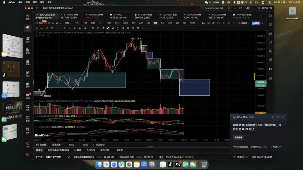Open settings gear in AiCoin news popup
This screenshot has width=303, height=170.
278,117
